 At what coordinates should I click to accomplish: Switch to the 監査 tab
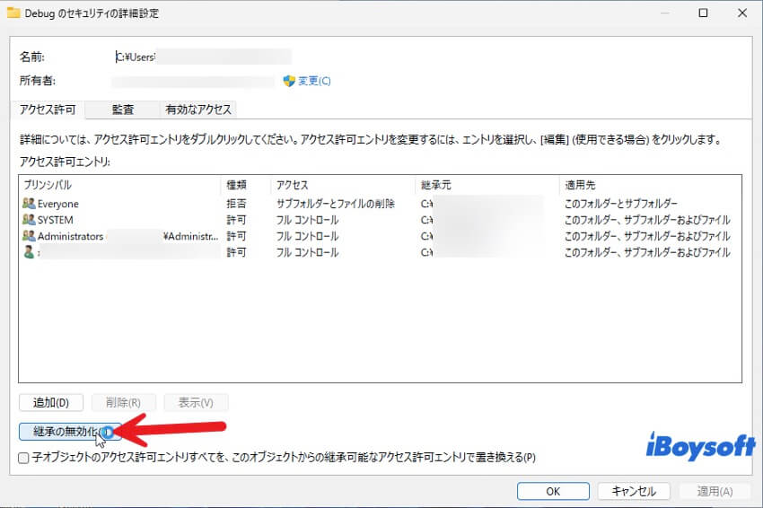pos(123,109)
